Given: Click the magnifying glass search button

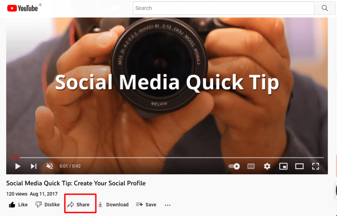Looking at the screenshot, I should tap(325, 8).
